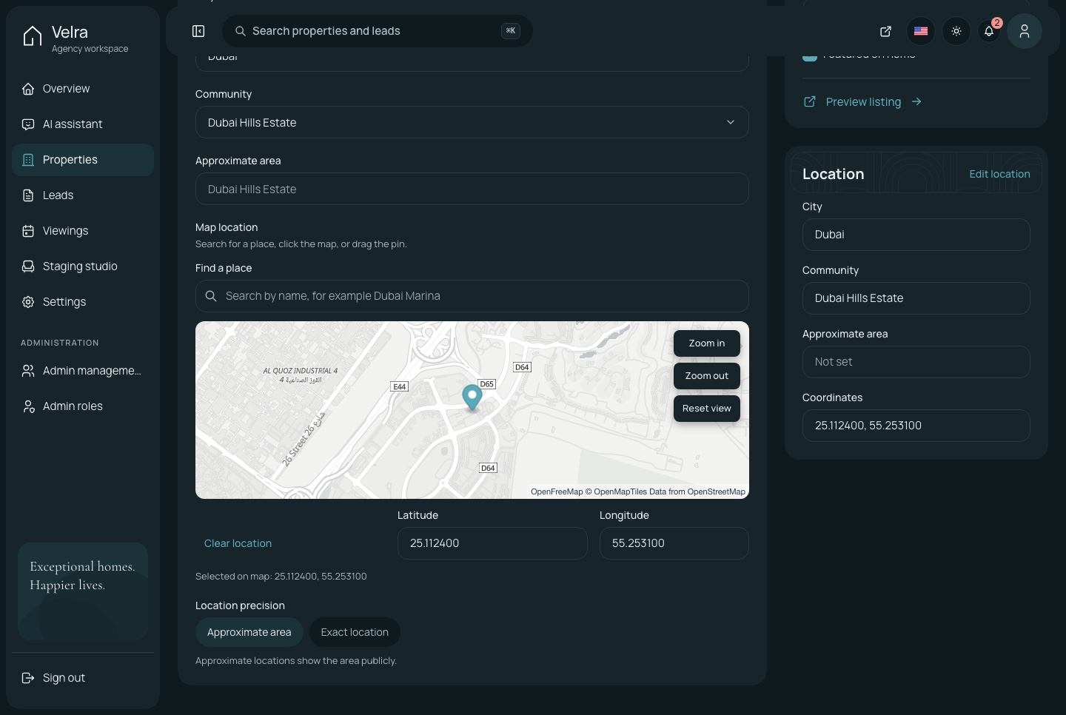Click the Community field in the Location panel
Screen dimensions: 1066x715
tap(916, 298)
